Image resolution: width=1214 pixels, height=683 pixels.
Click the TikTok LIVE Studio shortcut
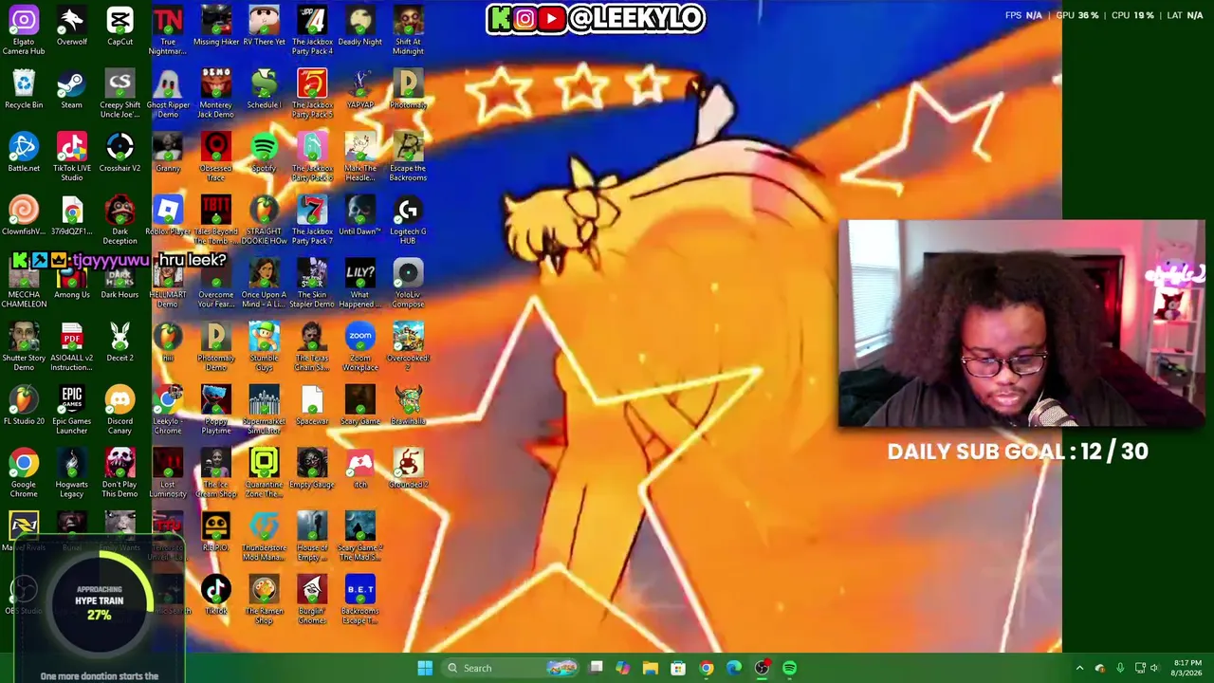tap(72, 157)
